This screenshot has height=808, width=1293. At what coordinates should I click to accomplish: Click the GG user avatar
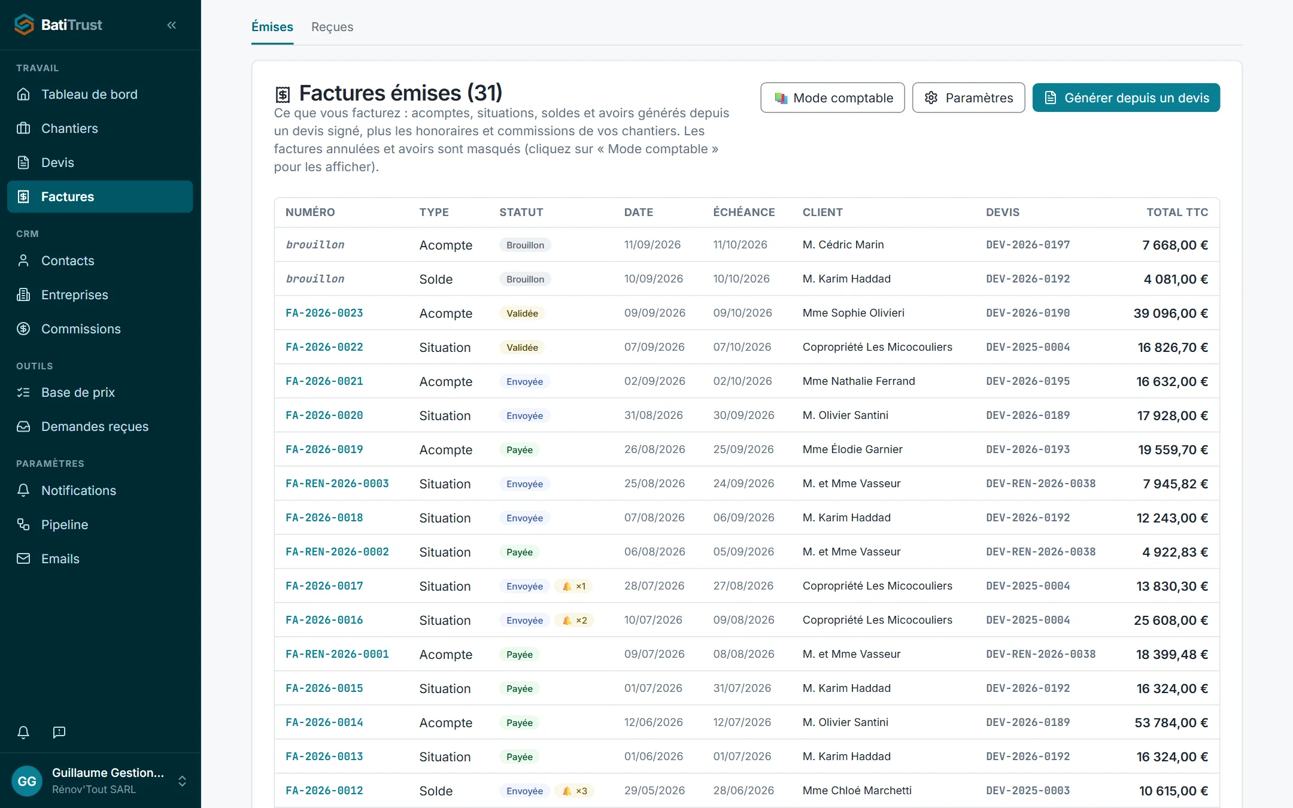click(x=27, y=781)
